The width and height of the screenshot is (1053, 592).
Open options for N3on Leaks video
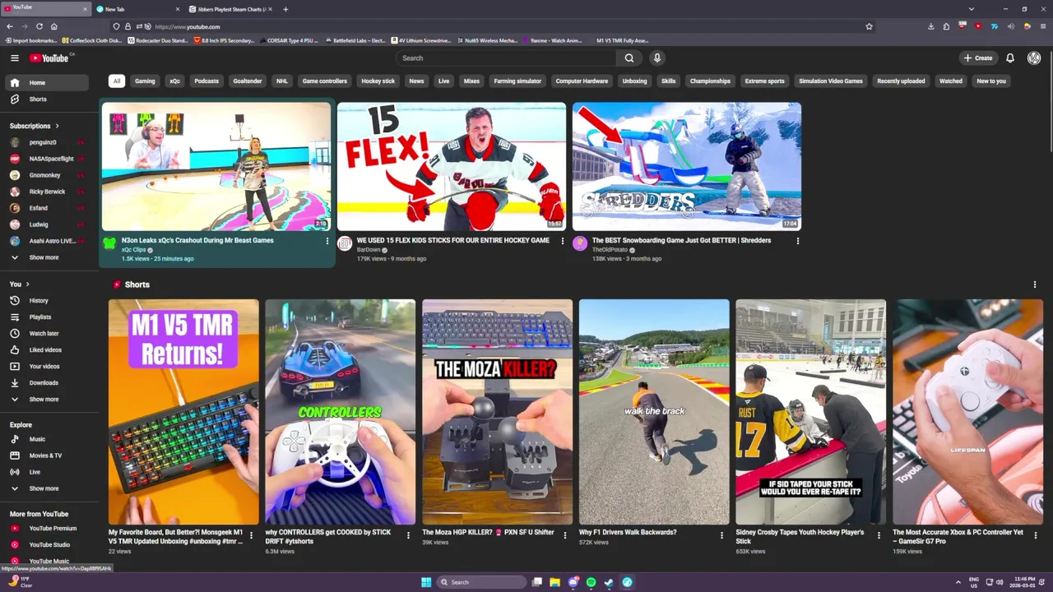327,241
